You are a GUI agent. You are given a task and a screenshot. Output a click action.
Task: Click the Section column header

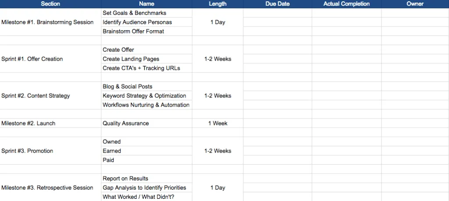tap(50, 4)
